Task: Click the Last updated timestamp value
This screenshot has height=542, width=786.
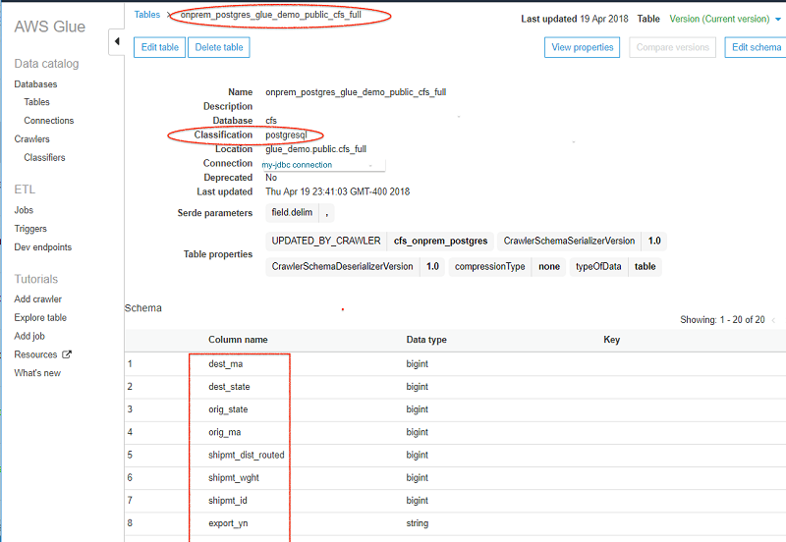Action: [337, 191]
